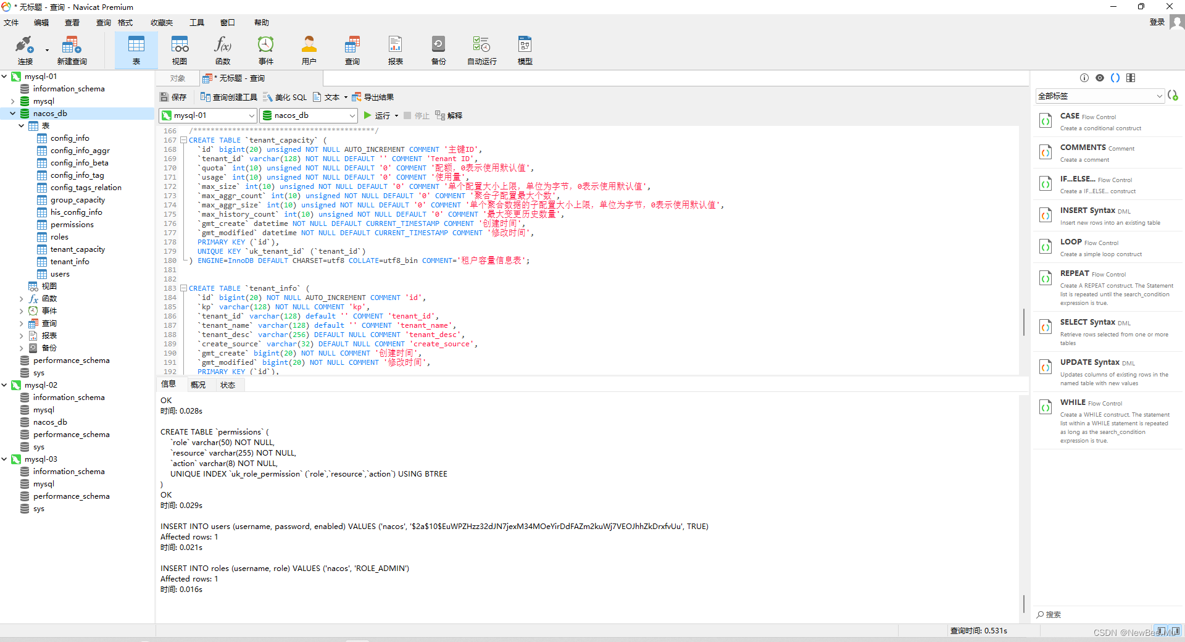Open the Event toolbar icon
1185x642 pixels.
266,51
